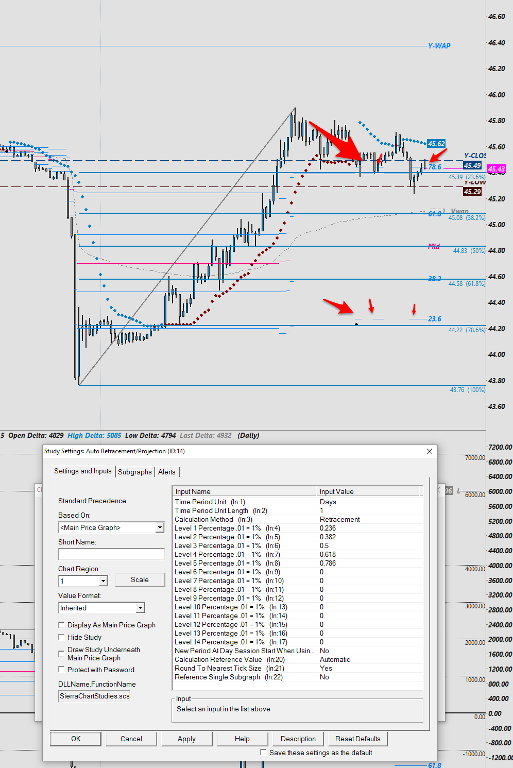Select Calculation Reference Value row
The image size is (513, 768).
[297, 659]
